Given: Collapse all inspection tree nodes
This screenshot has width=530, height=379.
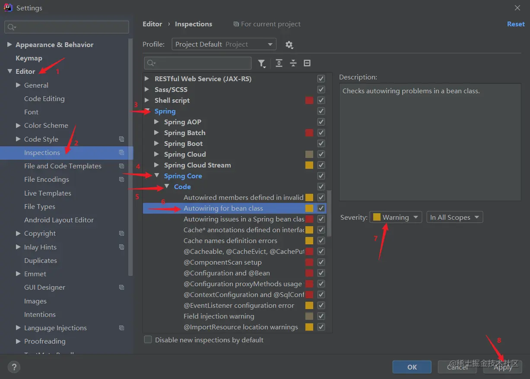Looking at the screenshot, I should click(293, 63).
